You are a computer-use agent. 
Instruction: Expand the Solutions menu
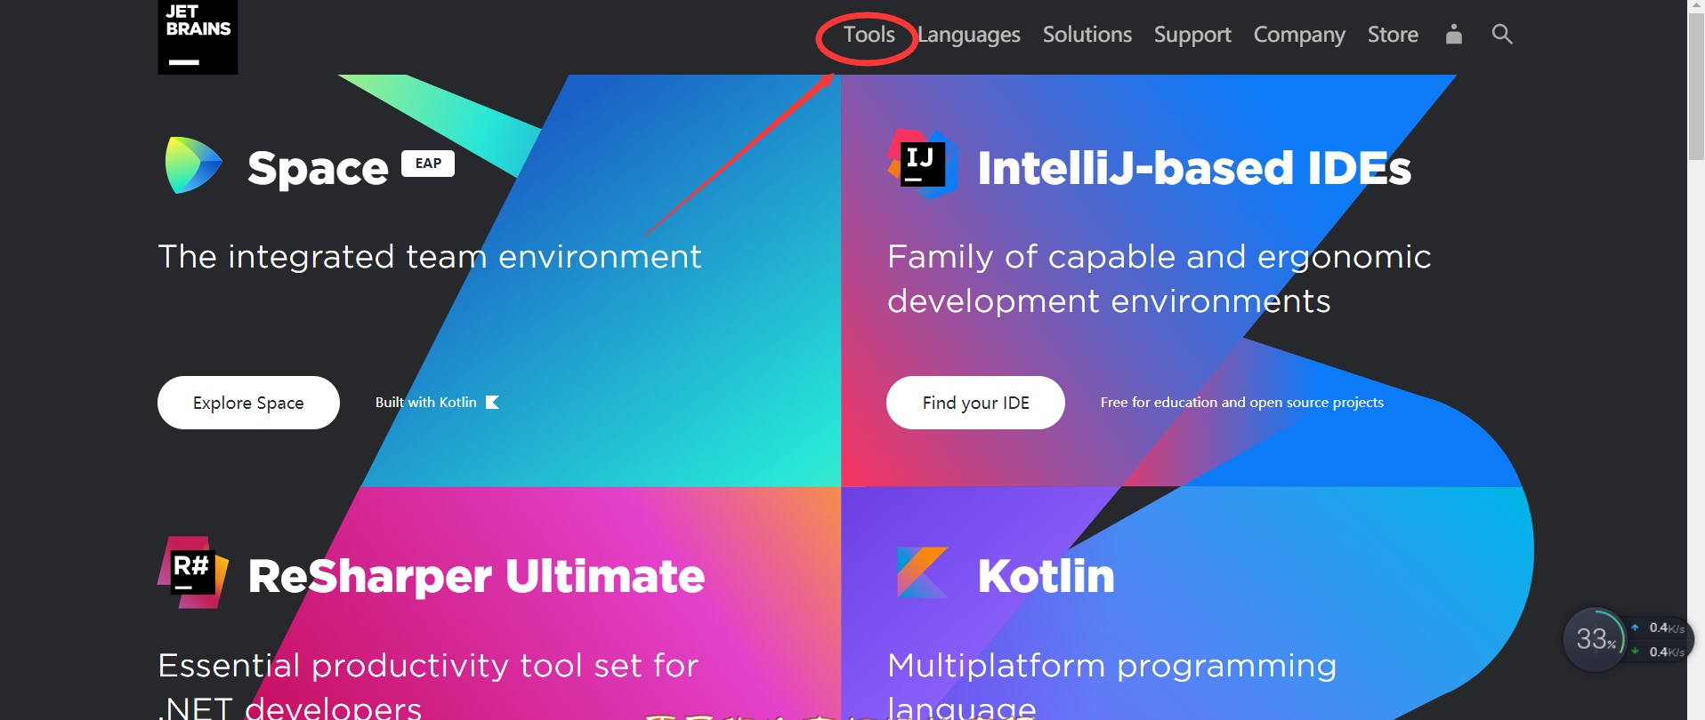[x=1087, y=35]
